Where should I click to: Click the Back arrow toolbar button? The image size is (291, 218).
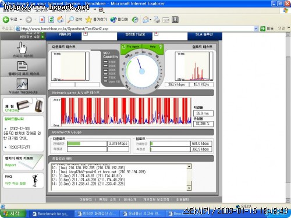[x=6, y=19]
